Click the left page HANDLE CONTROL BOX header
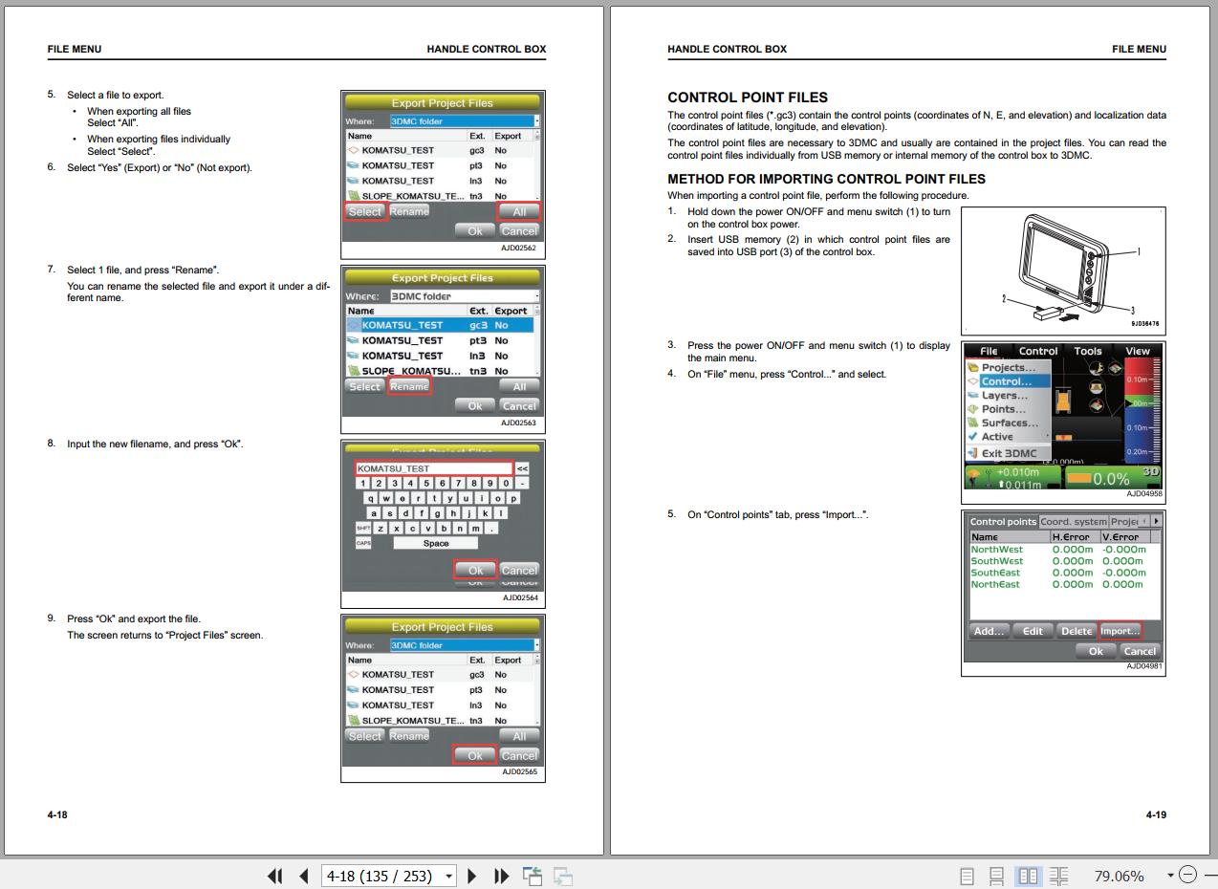Screen dimensions: 1218x889 pos(487,49)
